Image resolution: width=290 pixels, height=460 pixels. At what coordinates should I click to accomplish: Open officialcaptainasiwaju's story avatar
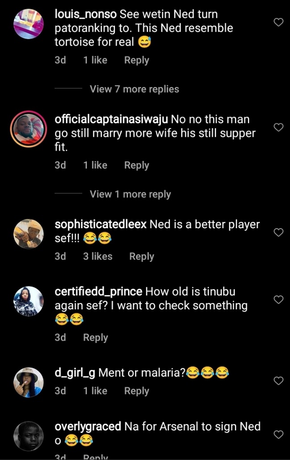pos(29,129)
